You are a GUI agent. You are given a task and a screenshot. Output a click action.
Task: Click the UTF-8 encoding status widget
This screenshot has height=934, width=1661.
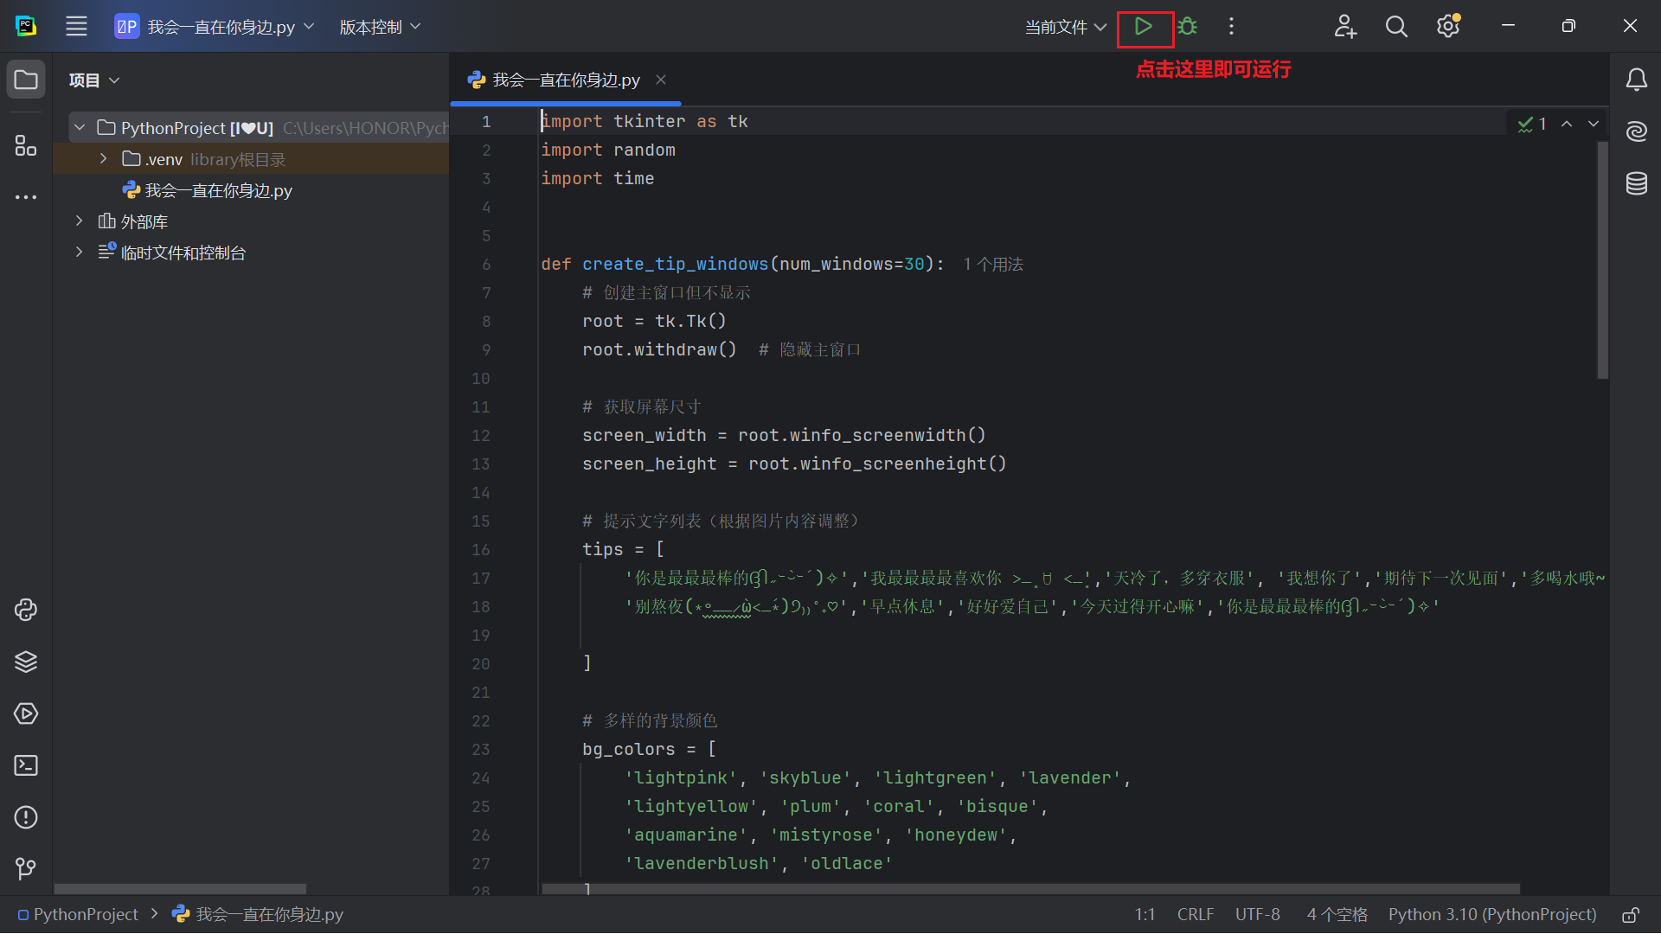[1257, 915]
